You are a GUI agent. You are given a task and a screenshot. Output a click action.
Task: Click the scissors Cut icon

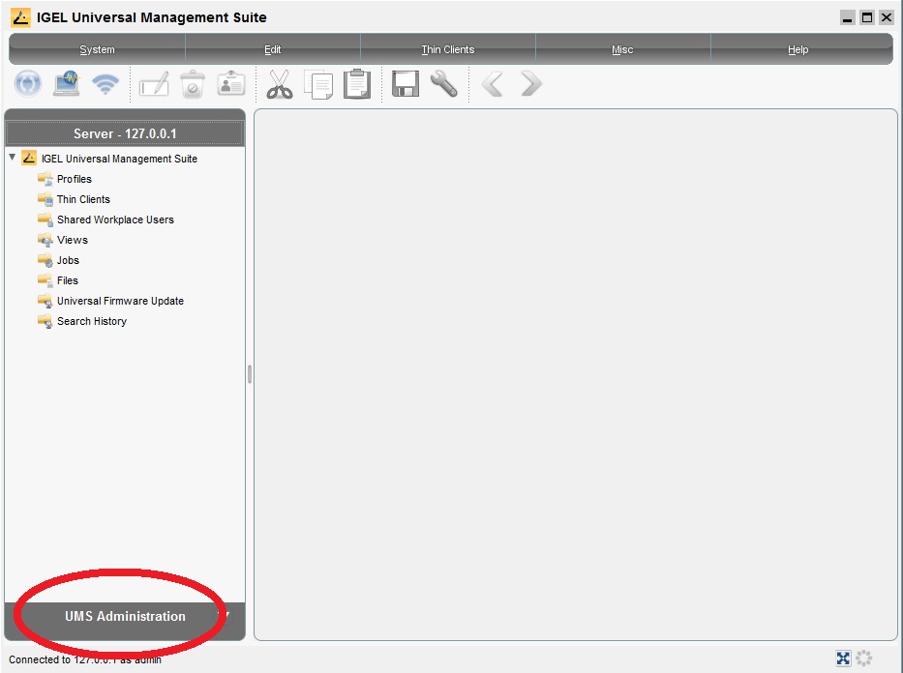[x=280, y=84]
